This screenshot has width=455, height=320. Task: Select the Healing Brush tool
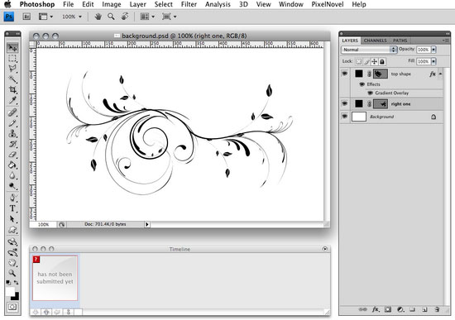pos(12,112)
